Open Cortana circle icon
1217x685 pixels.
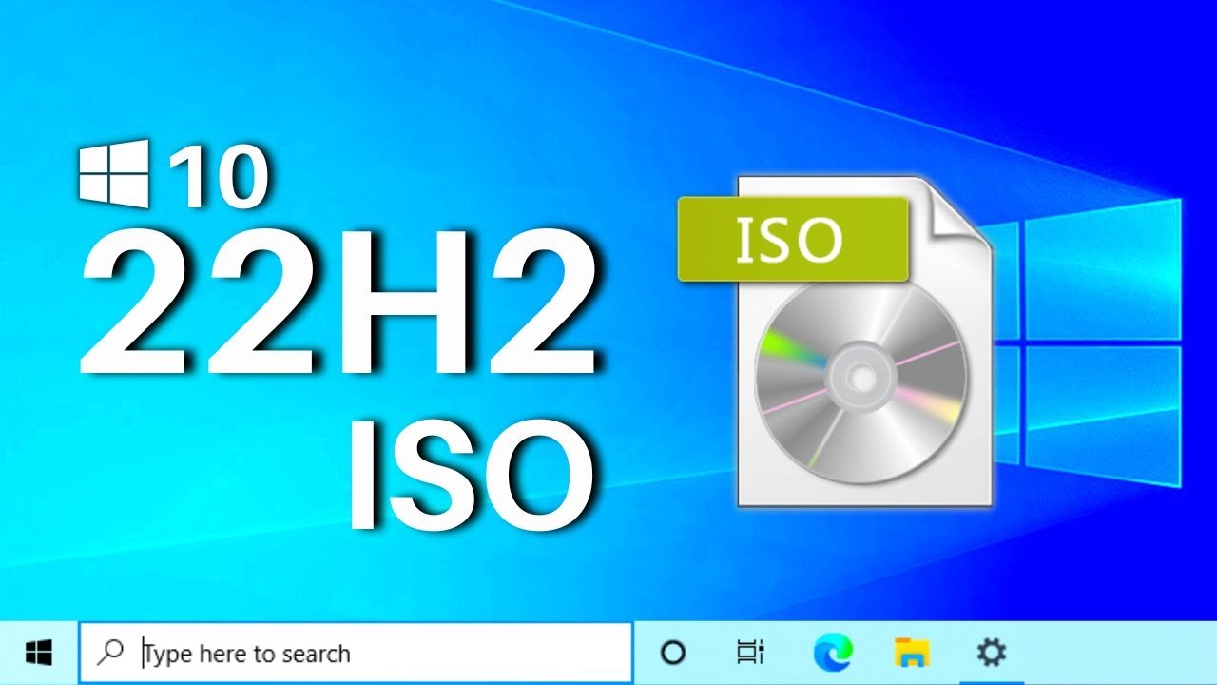point(673,653)
